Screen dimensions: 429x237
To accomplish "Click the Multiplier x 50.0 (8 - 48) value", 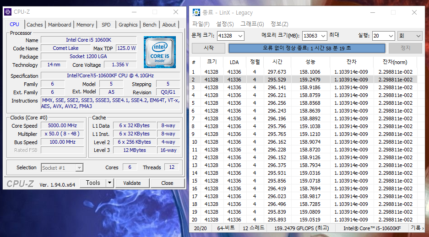I will (x=62, y=134).
